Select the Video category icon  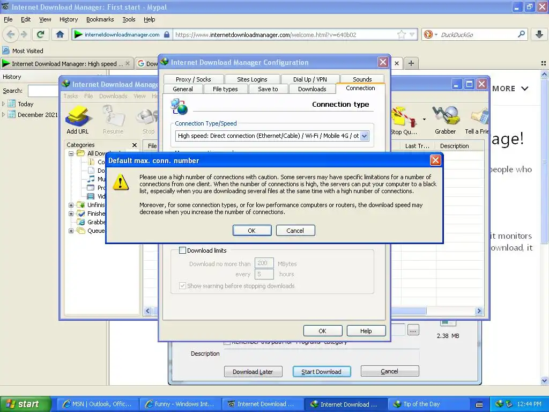(x=91, y=196)
